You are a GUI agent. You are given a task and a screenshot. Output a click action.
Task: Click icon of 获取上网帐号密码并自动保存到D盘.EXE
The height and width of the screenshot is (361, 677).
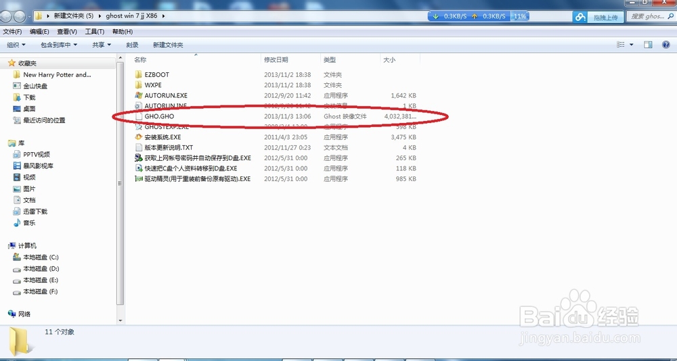(x=138, y=158)
